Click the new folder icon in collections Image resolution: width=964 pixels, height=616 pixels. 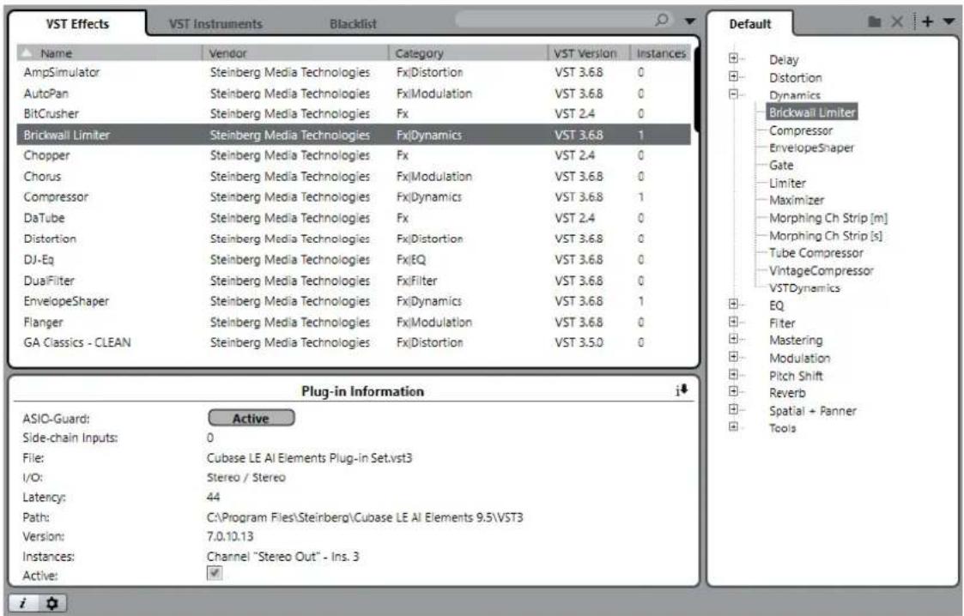(x=874, y=22)
